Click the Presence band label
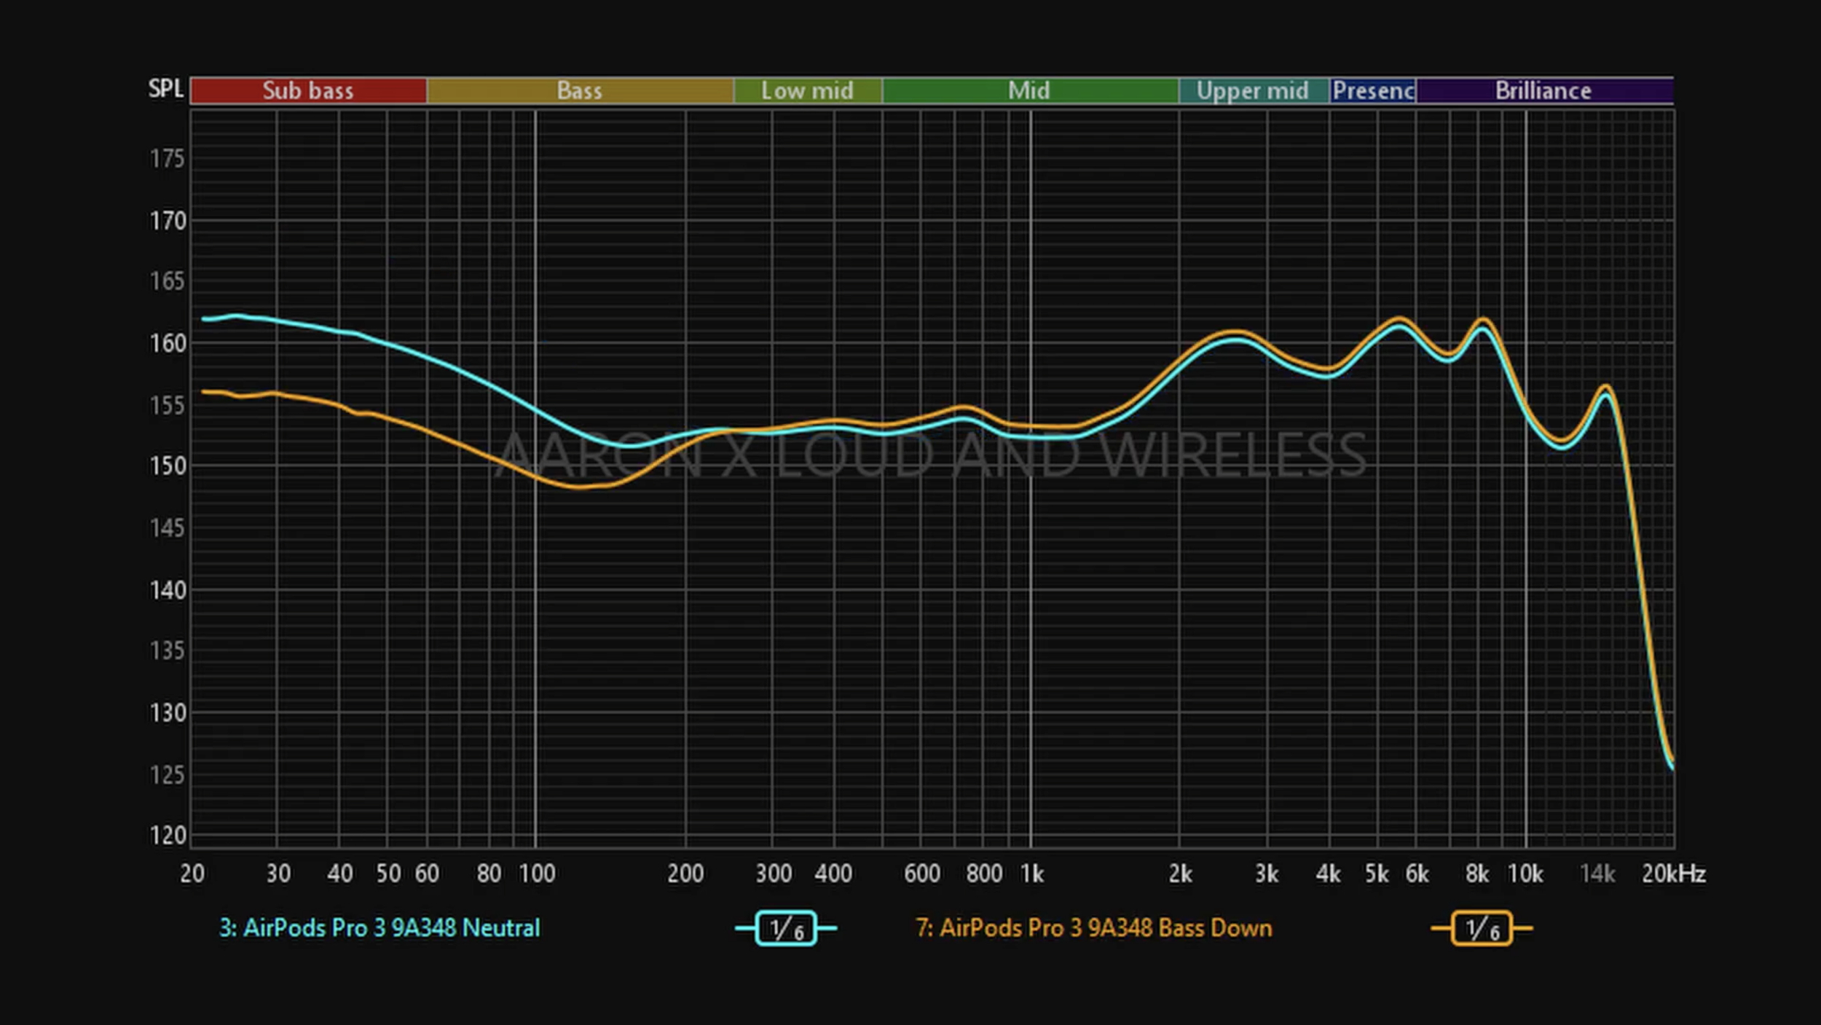The width and height of the screenshot is (1821, 1025). pyautogui.click(x=1373, y=90)
